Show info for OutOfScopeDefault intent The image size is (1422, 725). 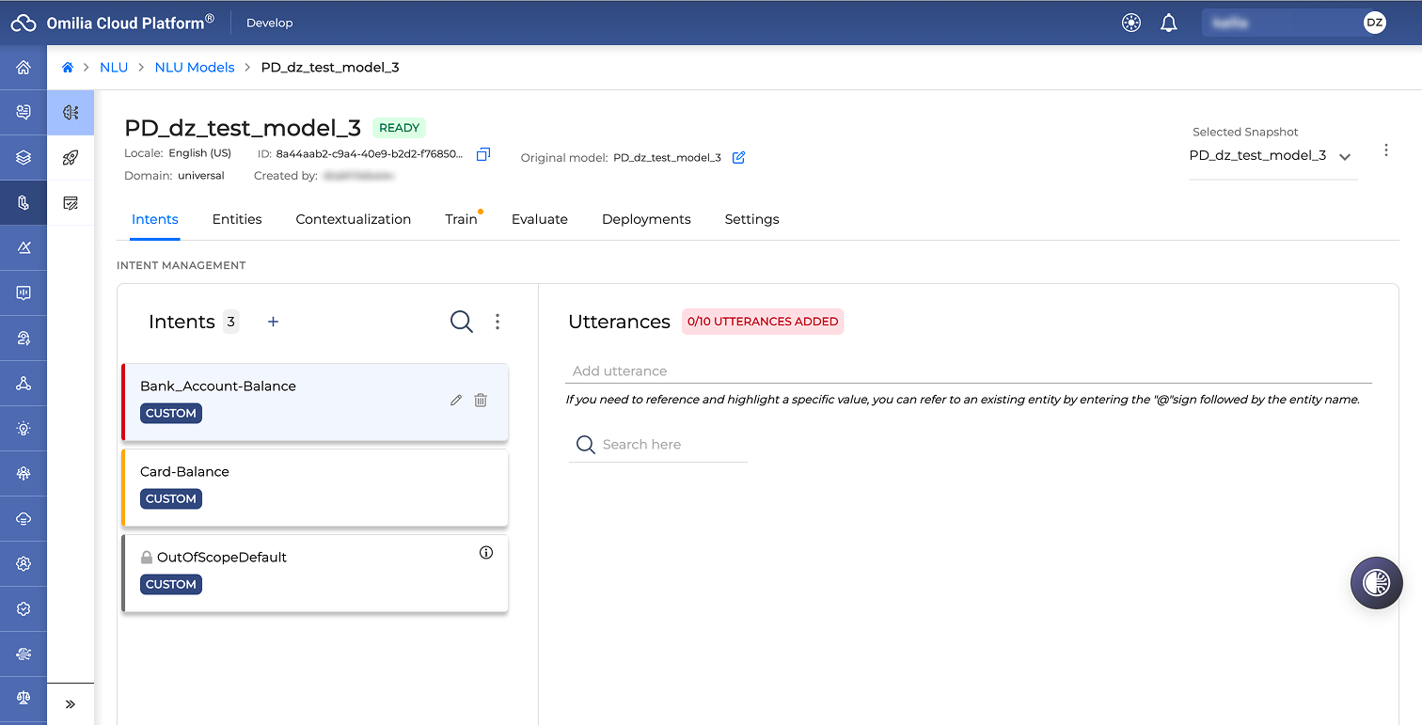coord(486,553)
